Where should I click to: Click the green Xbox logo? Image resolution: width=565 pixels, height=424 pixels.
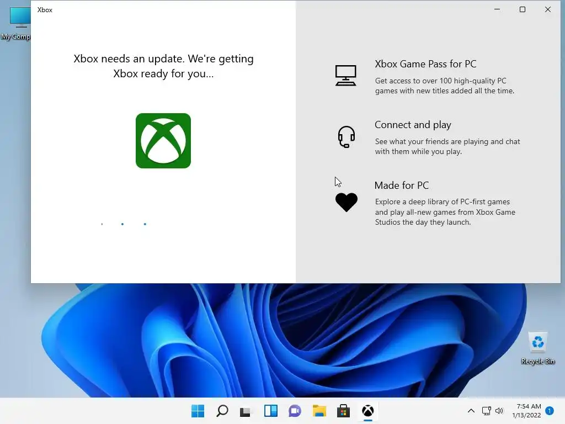[163, 141]
